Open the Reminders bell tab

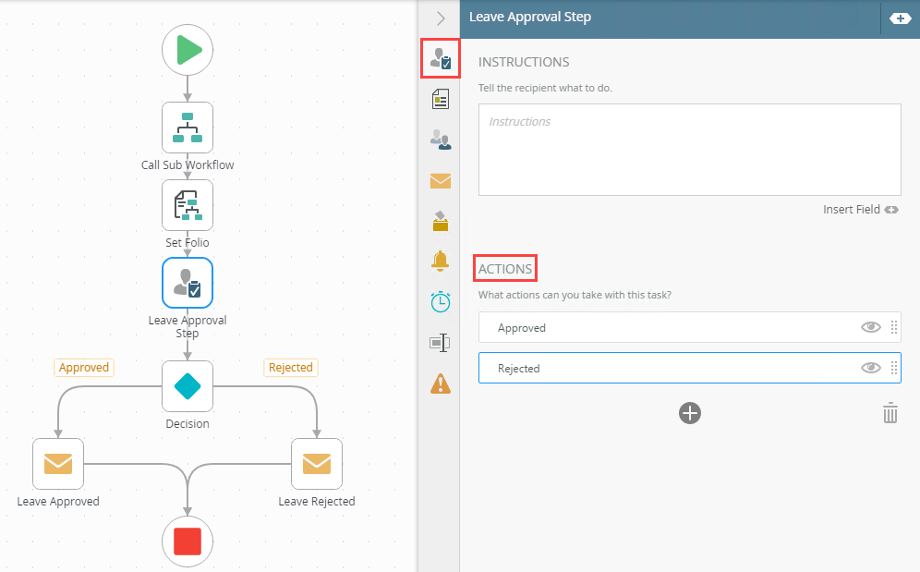(440, 261)
